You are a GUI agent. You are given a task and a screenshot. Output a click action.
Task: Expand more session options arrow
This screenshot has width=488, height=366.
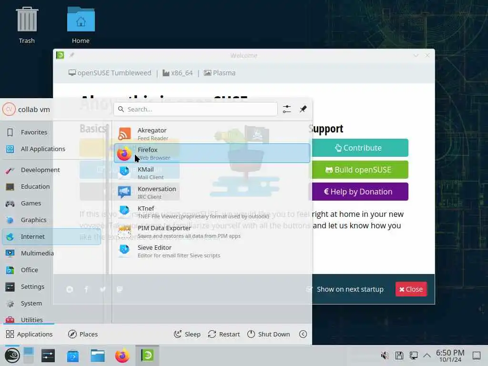(303, 334)
